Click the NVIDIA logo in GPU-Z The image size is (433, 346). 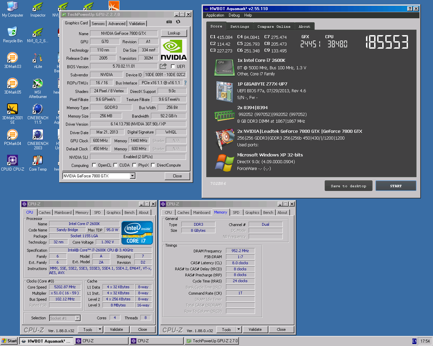tap(174, 50)
